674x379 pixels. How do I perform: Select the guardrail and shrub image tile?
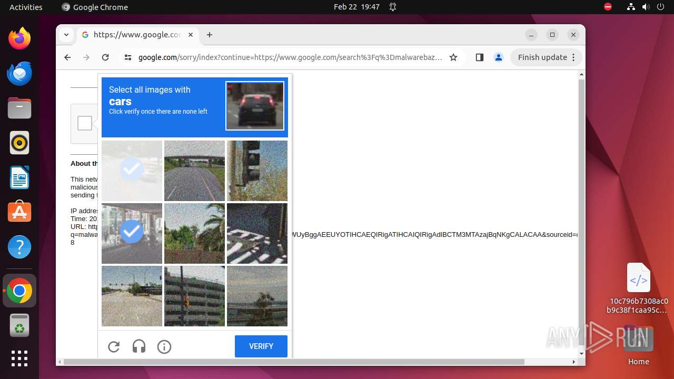click(x=257, y=296)
